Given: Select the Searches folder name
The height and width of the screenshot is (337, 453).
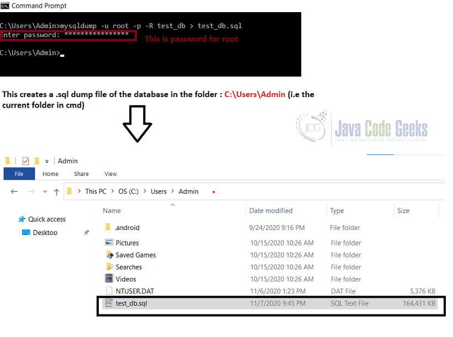Looking at the screenshot, I should click(129, 267).
